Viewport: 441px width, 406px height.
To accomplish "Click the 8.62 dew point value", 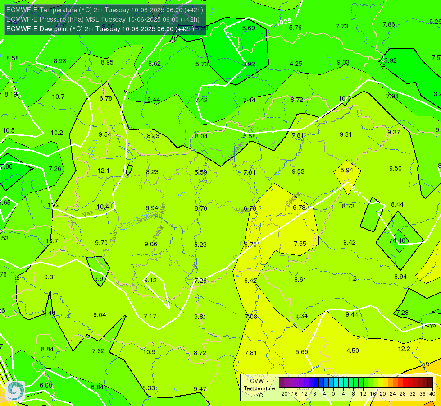I will coord(155,64).
